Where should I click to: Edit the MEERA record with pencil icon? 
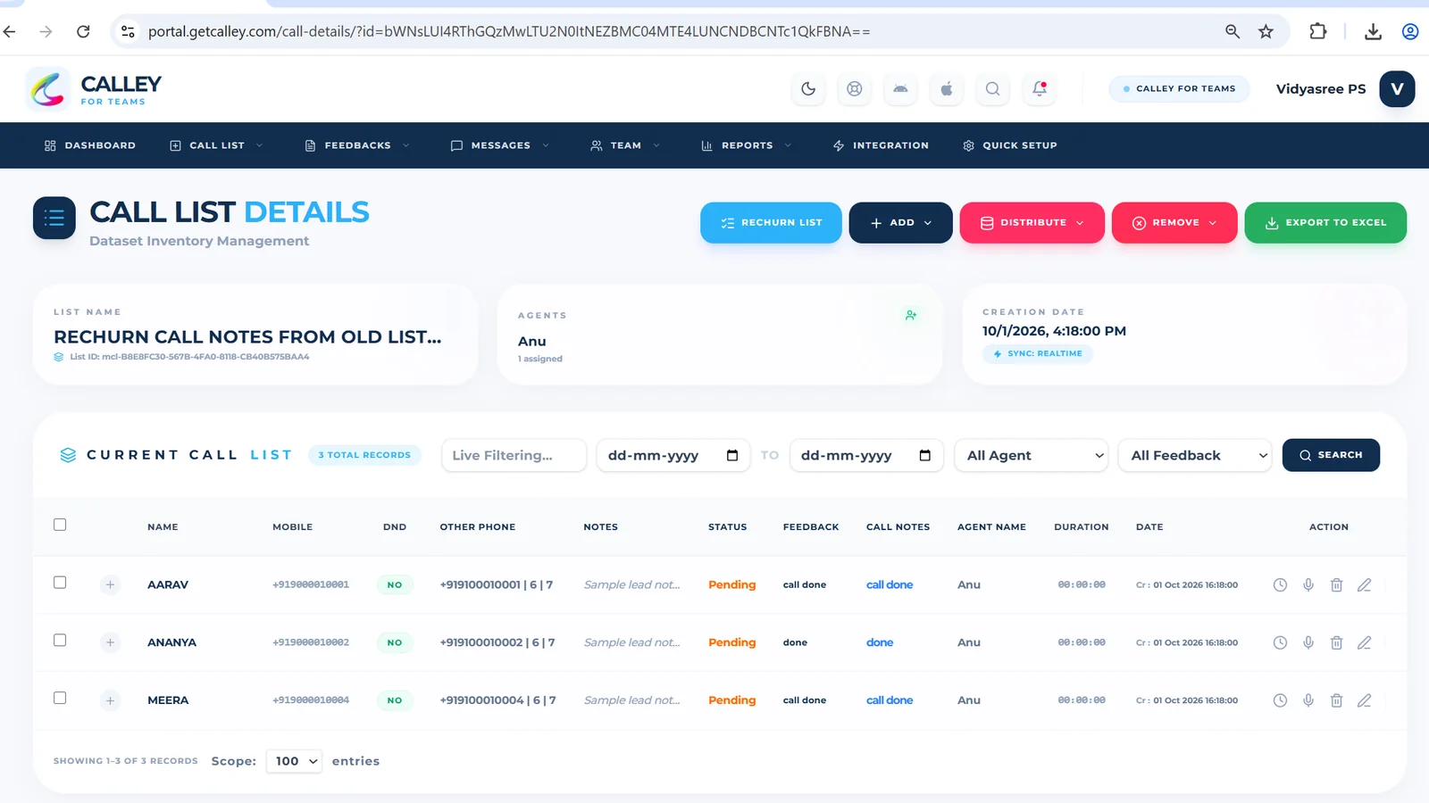(x=1365, y=700)
